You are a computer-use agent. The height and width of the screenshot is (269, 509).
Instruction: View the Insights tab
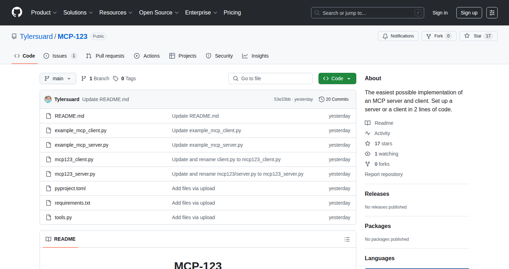coord(255,56)
